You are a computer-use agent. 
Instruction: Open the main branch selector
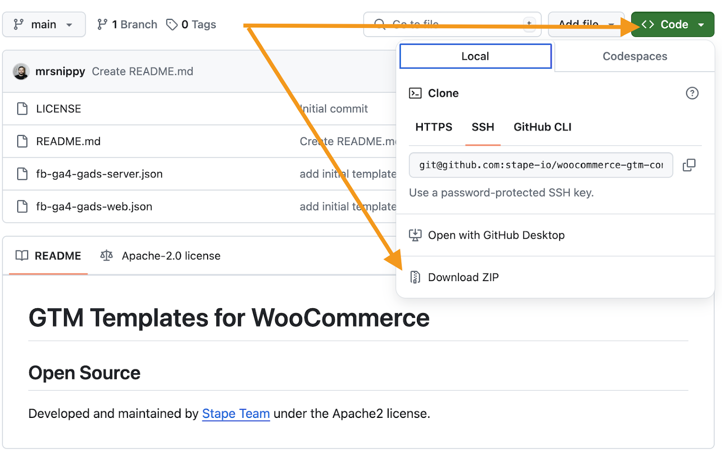pyautogui.click(x=44, y=24)
